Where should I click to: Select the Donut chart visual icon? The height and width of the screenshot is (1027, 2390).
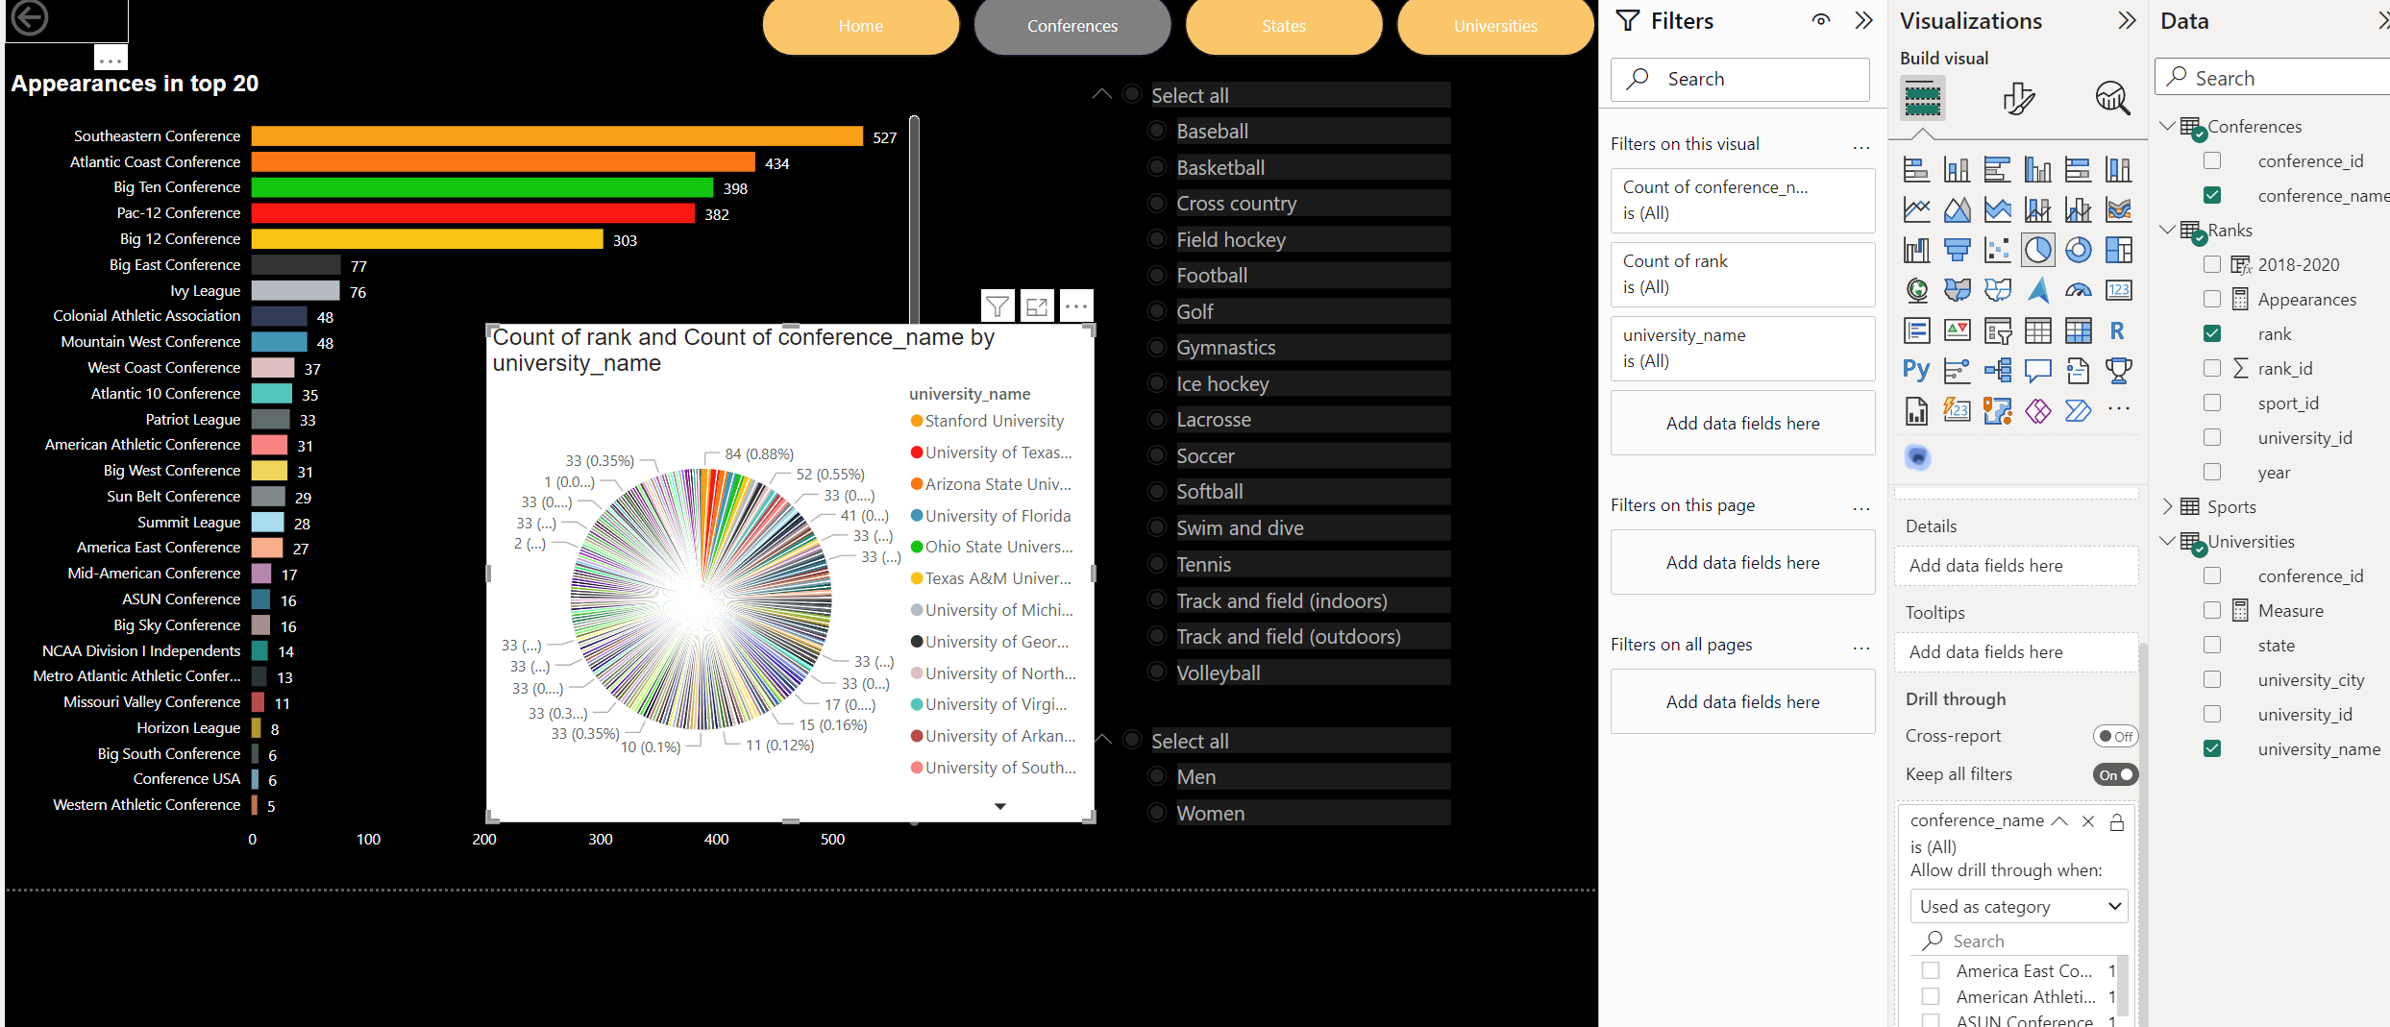[x=2078, y=250]
